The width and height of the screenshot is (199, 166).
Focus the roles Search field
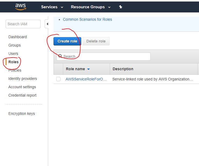click(104, 56)
